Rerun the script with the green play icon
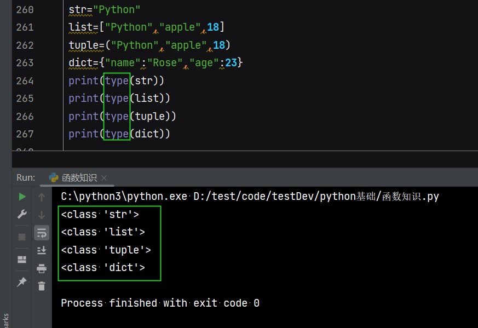The width and height of the screenshot is (478, 328). tap(22, 196)
